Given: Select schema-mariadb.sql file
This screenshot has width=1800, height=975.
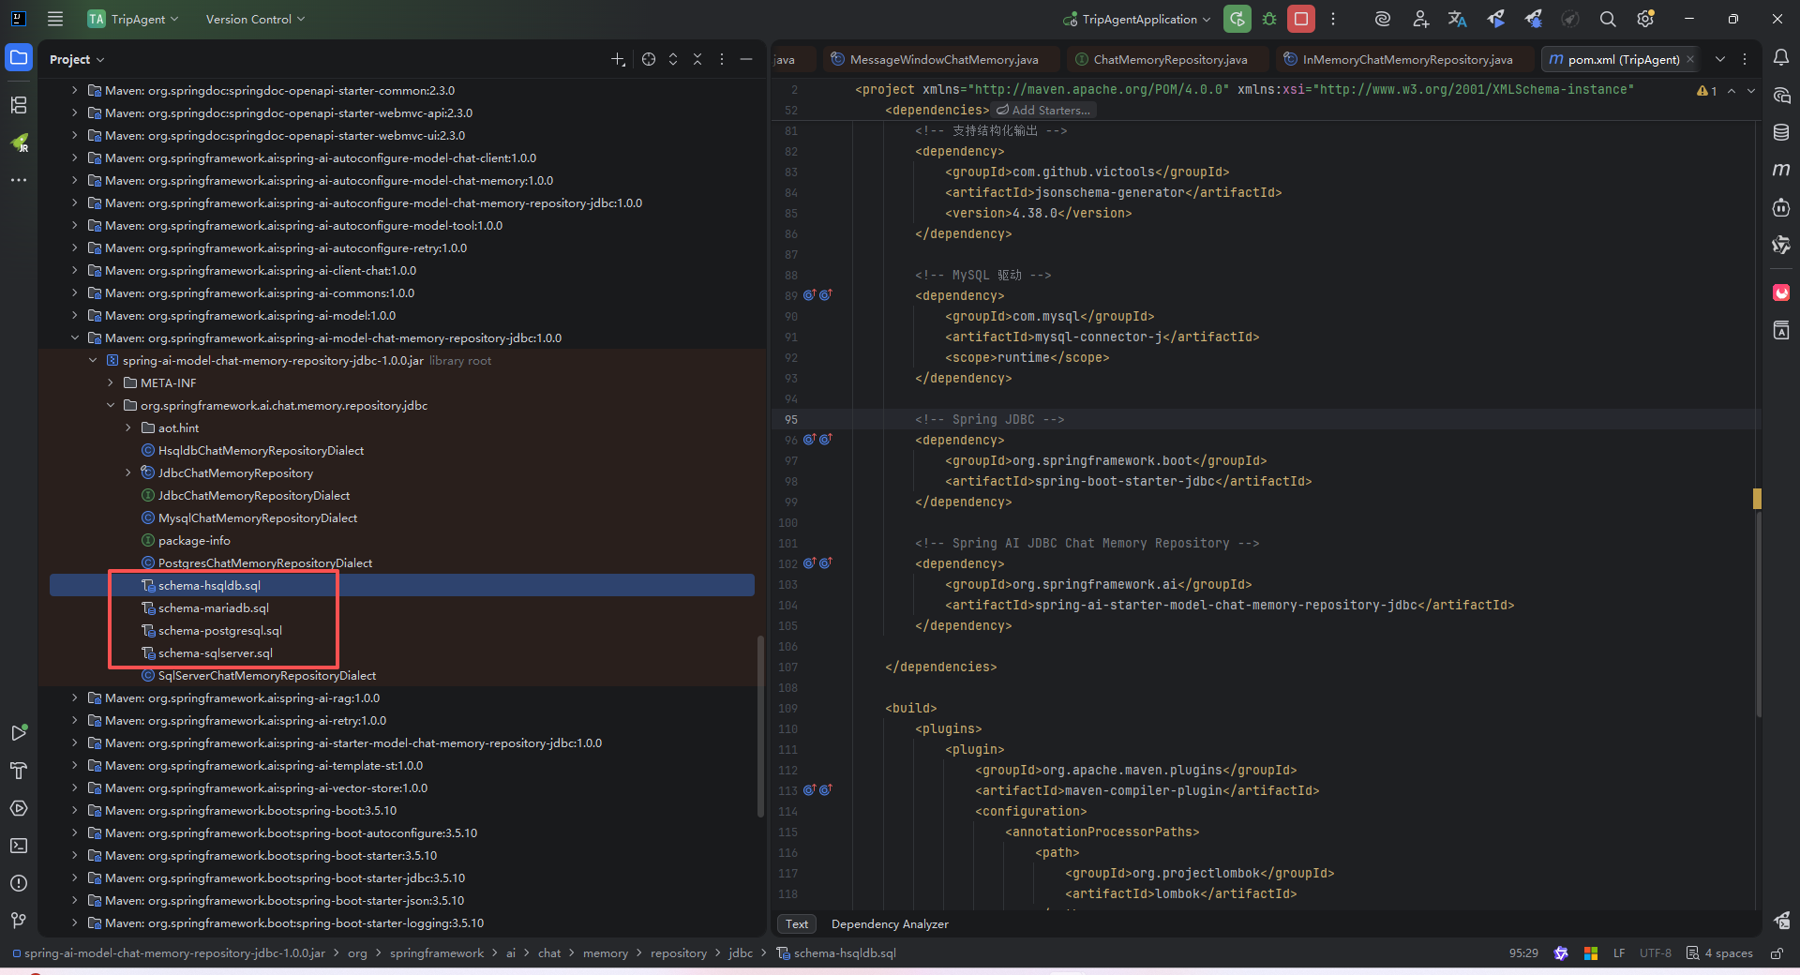Looking at the screenshot, I should pyautogui.click(x=214, y=608).
